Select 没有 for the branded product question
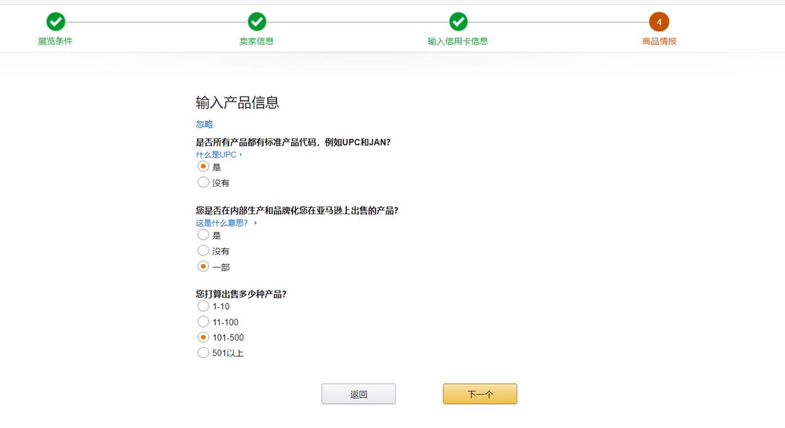Viewport: 785px width, 428px height. pyautogui.click(x=203, y=250)
